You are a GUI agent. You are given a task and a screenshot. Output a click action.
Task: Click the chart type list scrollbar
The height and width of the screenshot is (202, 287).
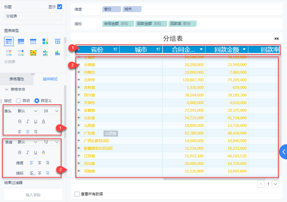[65, 40]
